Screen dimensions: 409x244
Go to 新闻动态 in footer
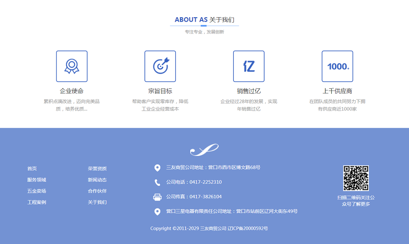point(97,180)
